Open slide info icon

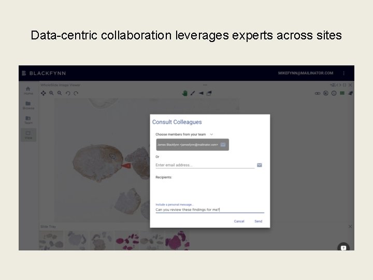(334, 93)
